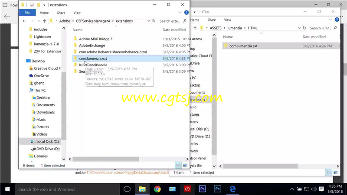
Task: Click sidebar scroll down arrow in extensions window
Action: click(64, 159)
